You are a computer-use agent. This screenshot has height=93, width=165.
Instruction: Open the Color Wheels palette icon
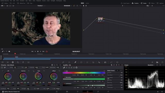tap(13, 62)
